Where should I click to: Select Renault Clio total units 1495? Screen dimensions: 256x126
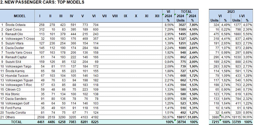click(182, 34)
